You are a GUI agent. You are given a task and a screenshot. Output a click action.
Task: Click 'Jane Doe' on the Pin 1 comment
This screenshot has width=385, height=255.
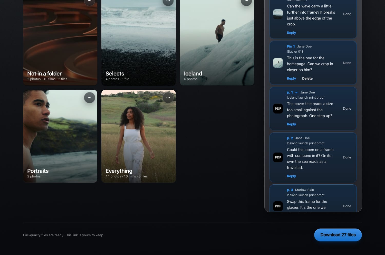(x=304, y=46)
